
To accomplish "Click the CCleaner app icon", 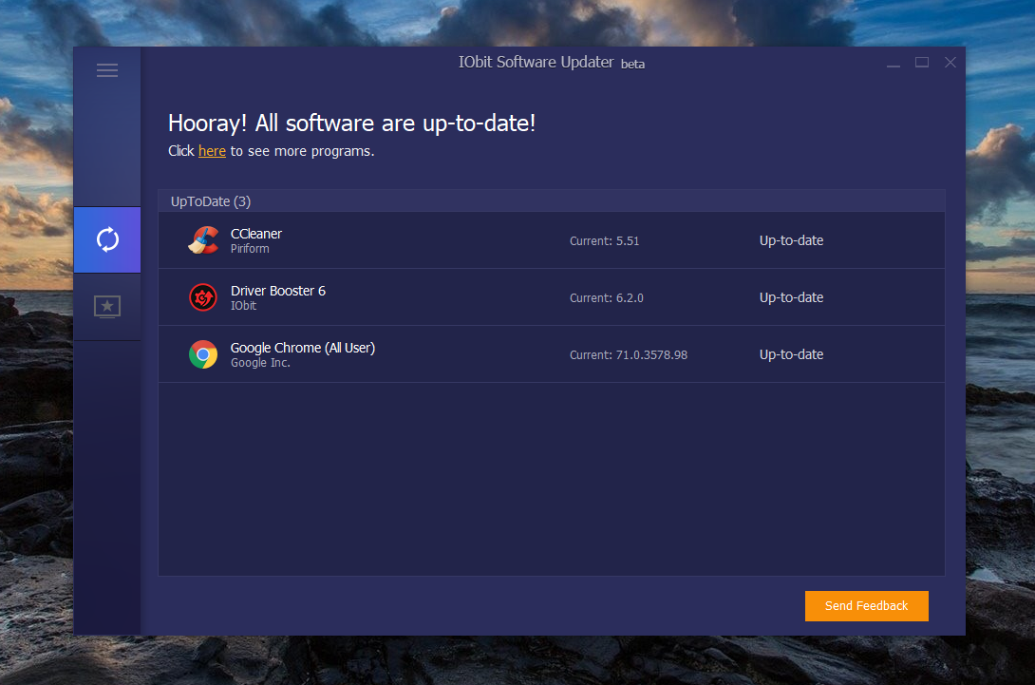I will point(202,240).
